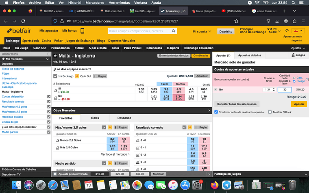The height and width of the screenshot is (193, 309).
Task: Adjust odds stepper for No bet
Action: click(274, 90)
